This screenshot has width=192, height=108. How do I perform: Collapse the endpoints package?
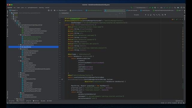[x=19, y=49]
